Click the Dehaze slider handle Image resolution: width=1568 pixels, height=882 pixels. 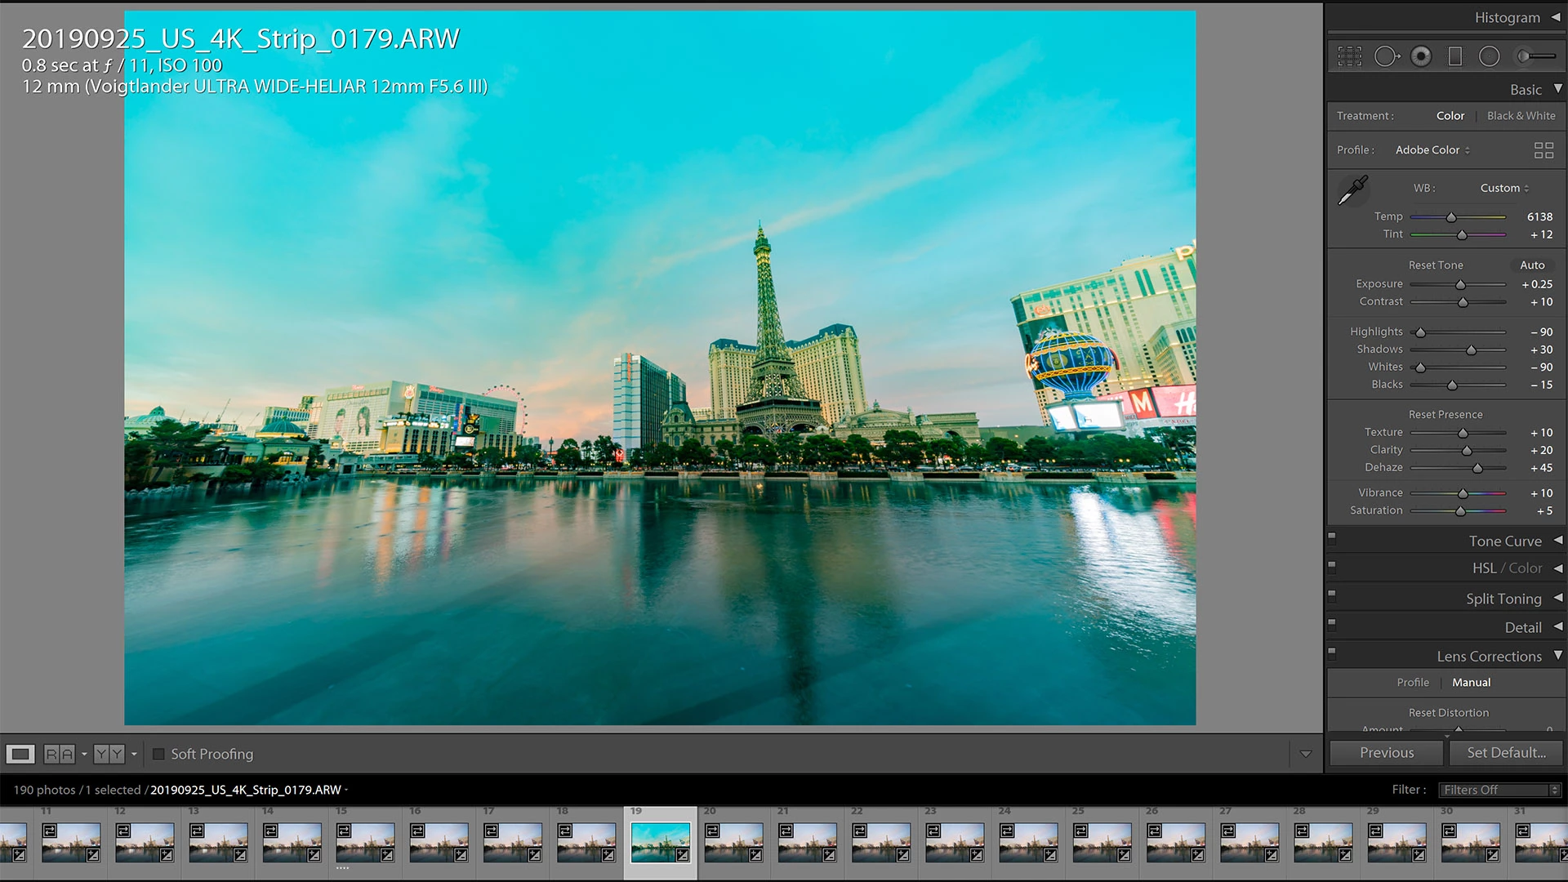coord(1477,468)
